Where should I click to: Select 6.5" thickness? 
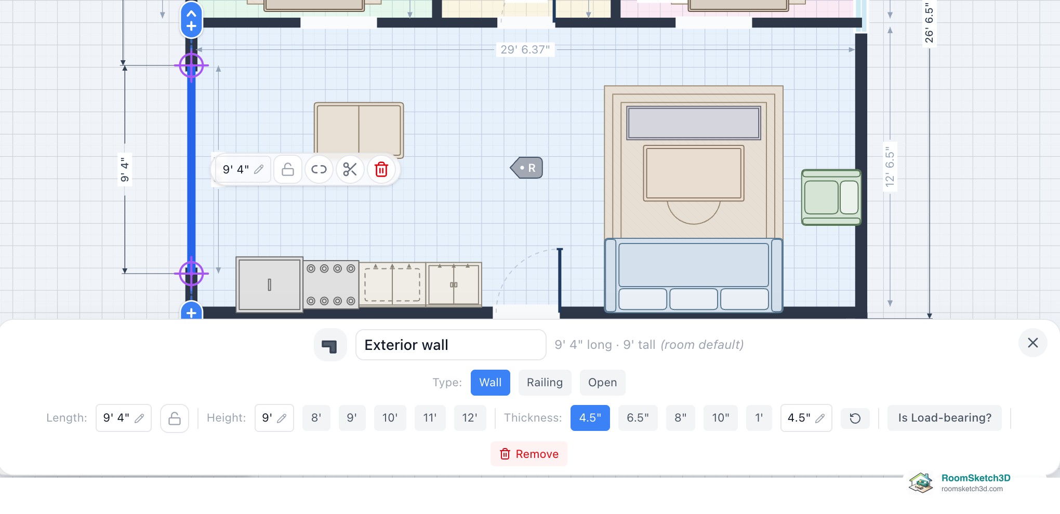pos(638,418)
